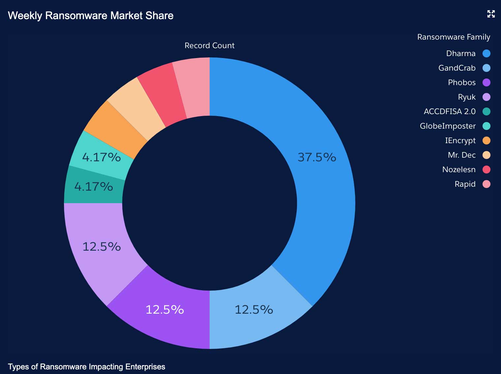This screenshot has height=374, width=501.
Task: Select the GlobeImposter legend color dot
Action: pos(486,126)
